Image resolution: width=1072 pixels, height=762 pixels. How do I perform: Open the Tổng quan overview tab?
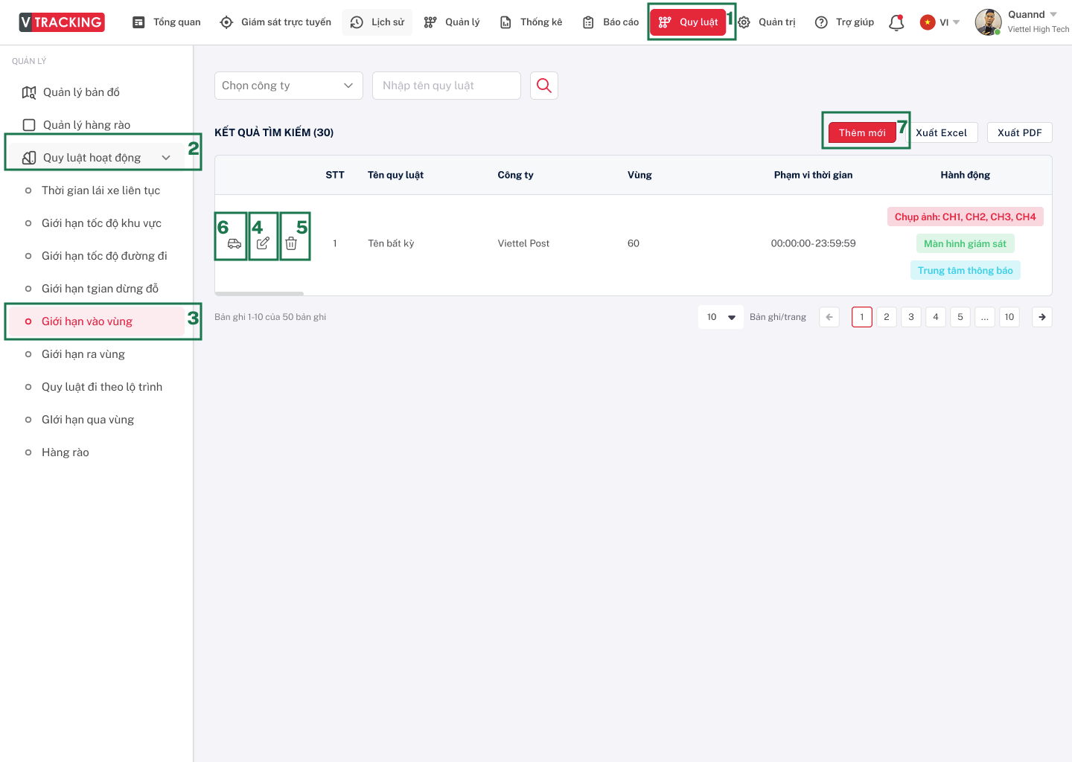coord(167,22)
